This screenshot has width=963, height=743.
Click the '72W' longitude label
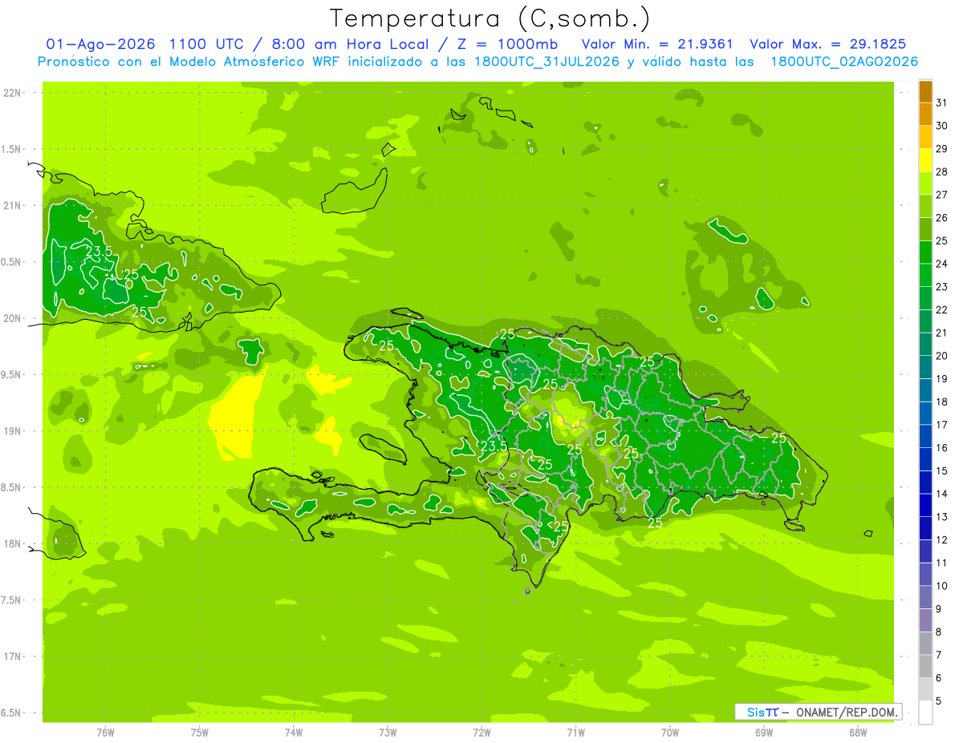point(481,732)
